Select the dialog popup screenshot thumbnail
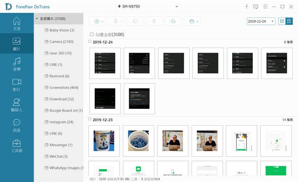This screenshot has width=298, height=182. [139, 98]
